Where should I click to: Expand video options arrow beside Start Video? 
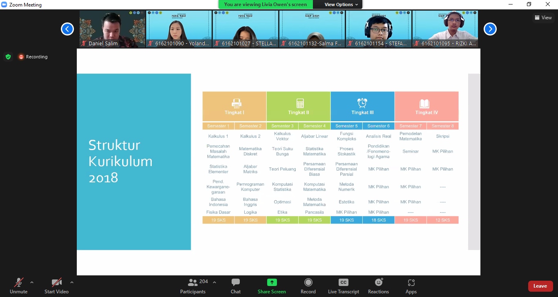(x=72, y=282)
